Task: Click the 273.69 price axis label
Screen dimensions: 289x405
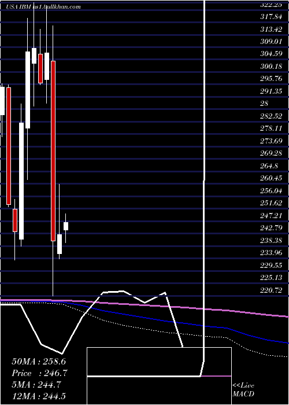Action: tap(271, 141)
